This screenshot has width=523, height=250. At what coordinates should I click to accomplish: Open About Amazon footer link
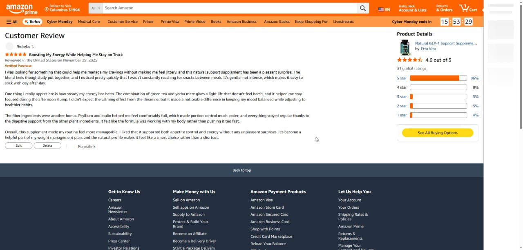click(121, 219)
